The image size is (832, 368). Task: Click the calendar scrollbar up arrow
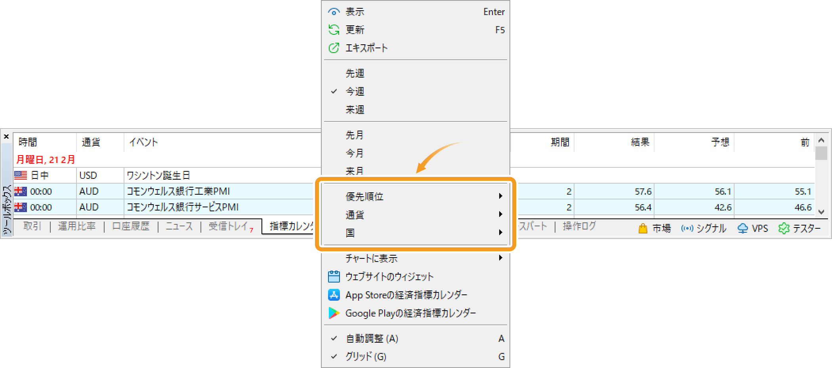pos(821,140)
